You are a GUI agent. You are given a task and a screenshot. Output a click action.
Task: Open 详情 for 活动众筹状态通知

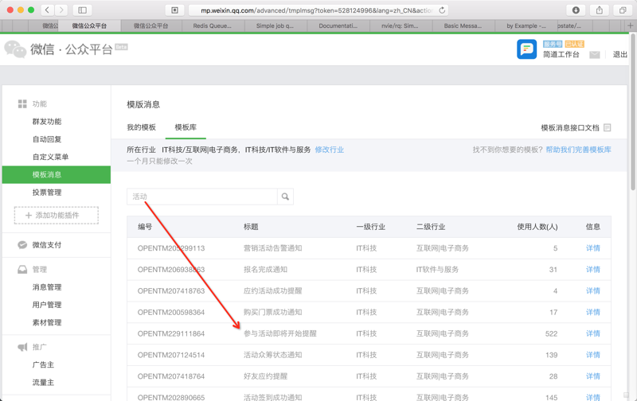pyautogui.click(x=592, y=355)
